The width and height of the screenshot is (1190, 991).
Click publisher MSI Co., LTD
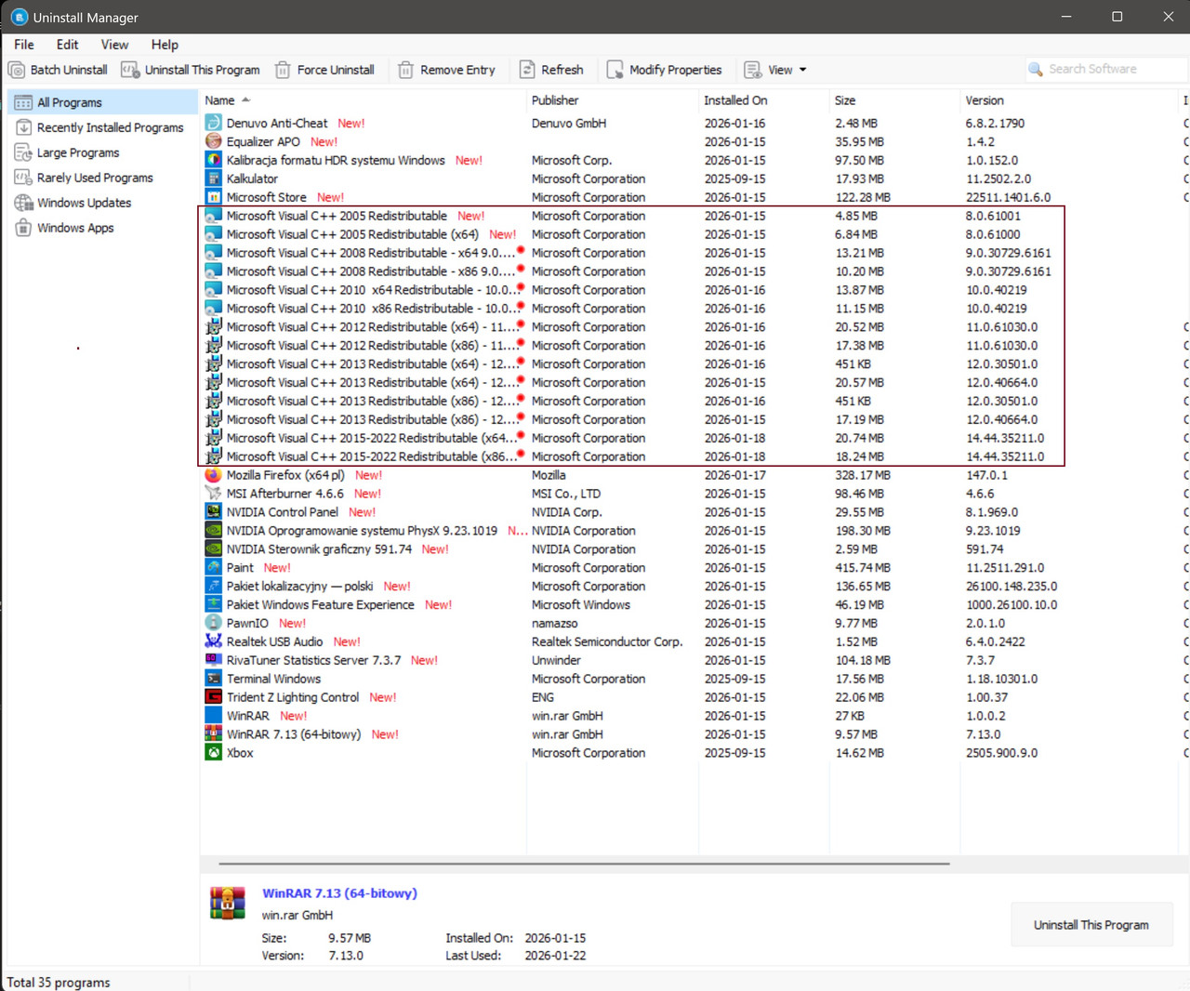pyautogui.click(x=566, y=494)
